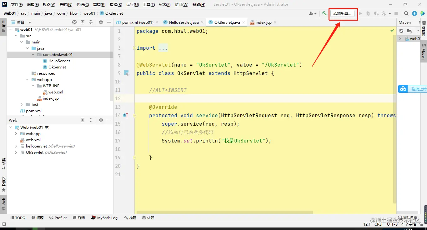Viewport: 427px width, 230px height.
Task: Click breadcrumb hbwl in navigation bar
Action: tap(74, 13)
